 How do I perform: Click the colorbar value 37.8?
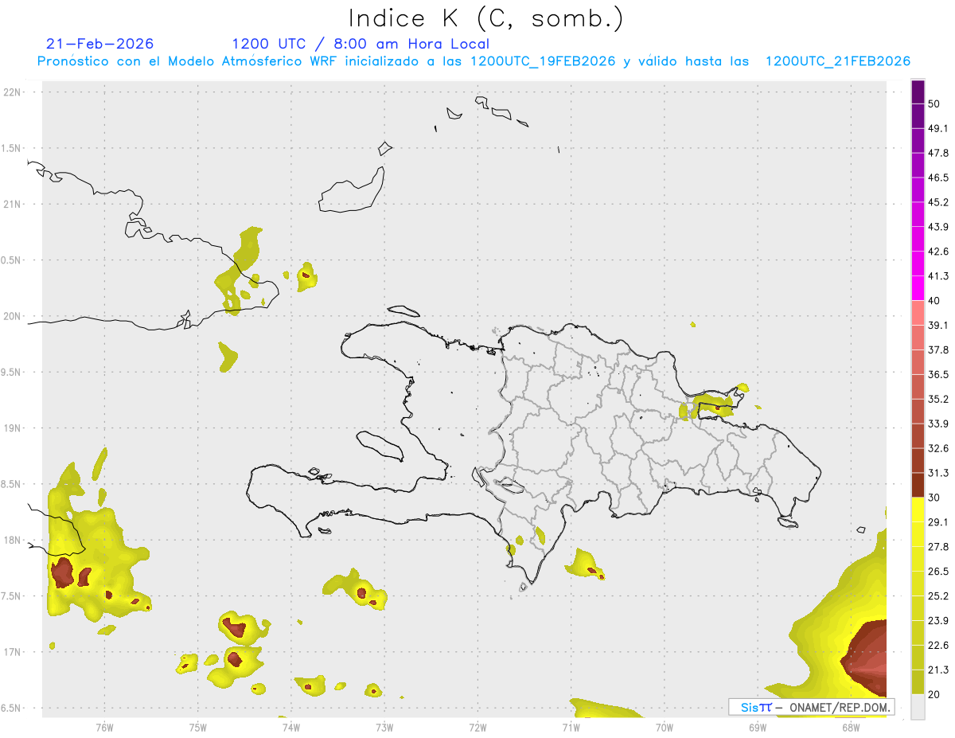coord(938,349)
